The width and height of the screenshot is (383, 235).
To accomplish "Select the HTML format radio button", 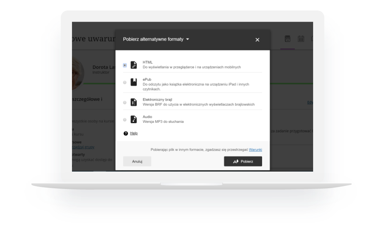I will pyautogui.click(x=125, y=65).
